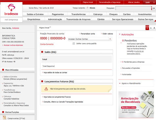
Task: Click the OK search button
Action: 154,8
